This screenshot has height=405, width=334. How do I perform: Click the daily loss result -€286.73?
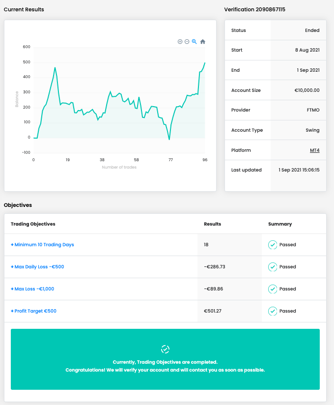pyautogui.click(x=215, y=267)
